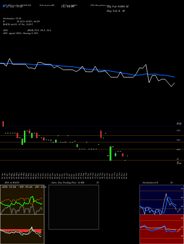Image resolution: width=184 pixels, height=244 pixels.
Task: Click the 'ADX signal: SELL Slowing @ 10%' text
Action: pos(21,33)
